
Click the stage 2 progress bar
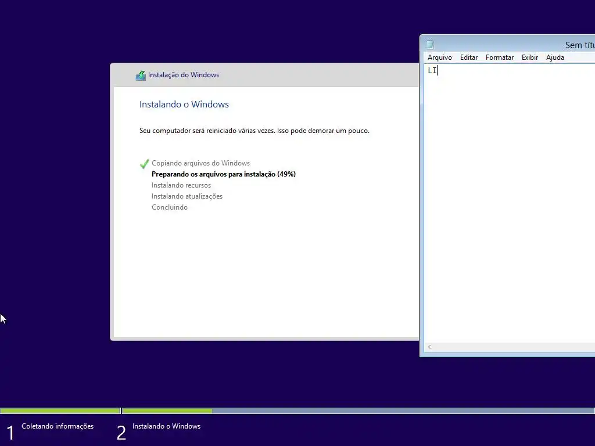[358, 411]
